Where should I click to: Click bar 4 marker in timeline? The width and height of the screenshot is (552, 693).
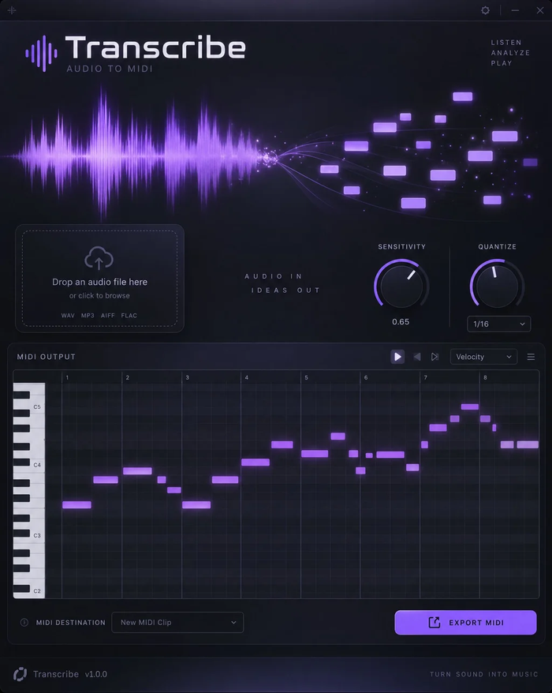point(246,377)
